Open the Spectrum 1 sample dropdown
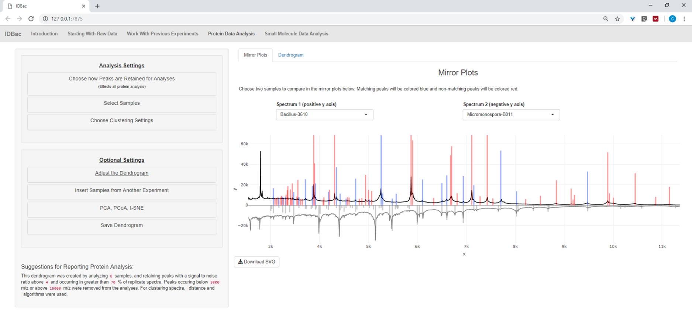692x324 pixels. (324, 114)
